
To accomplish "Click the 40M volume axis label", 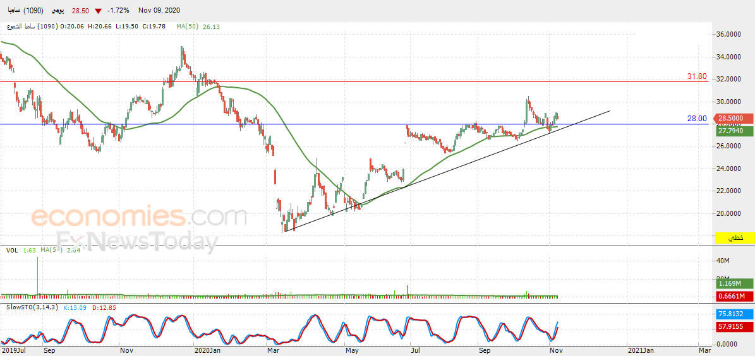I will (722, 261).
